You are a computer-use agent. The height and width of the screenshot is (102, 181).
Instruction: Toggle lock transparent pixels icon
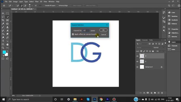pos(141,51)
